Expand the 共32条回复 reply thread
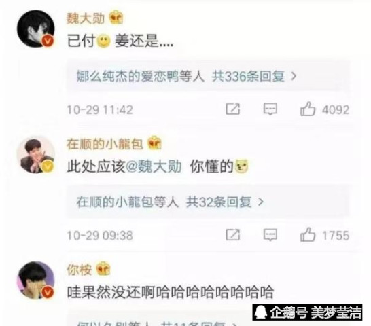Viewport: 371px width, 326px height. (224, 202)
